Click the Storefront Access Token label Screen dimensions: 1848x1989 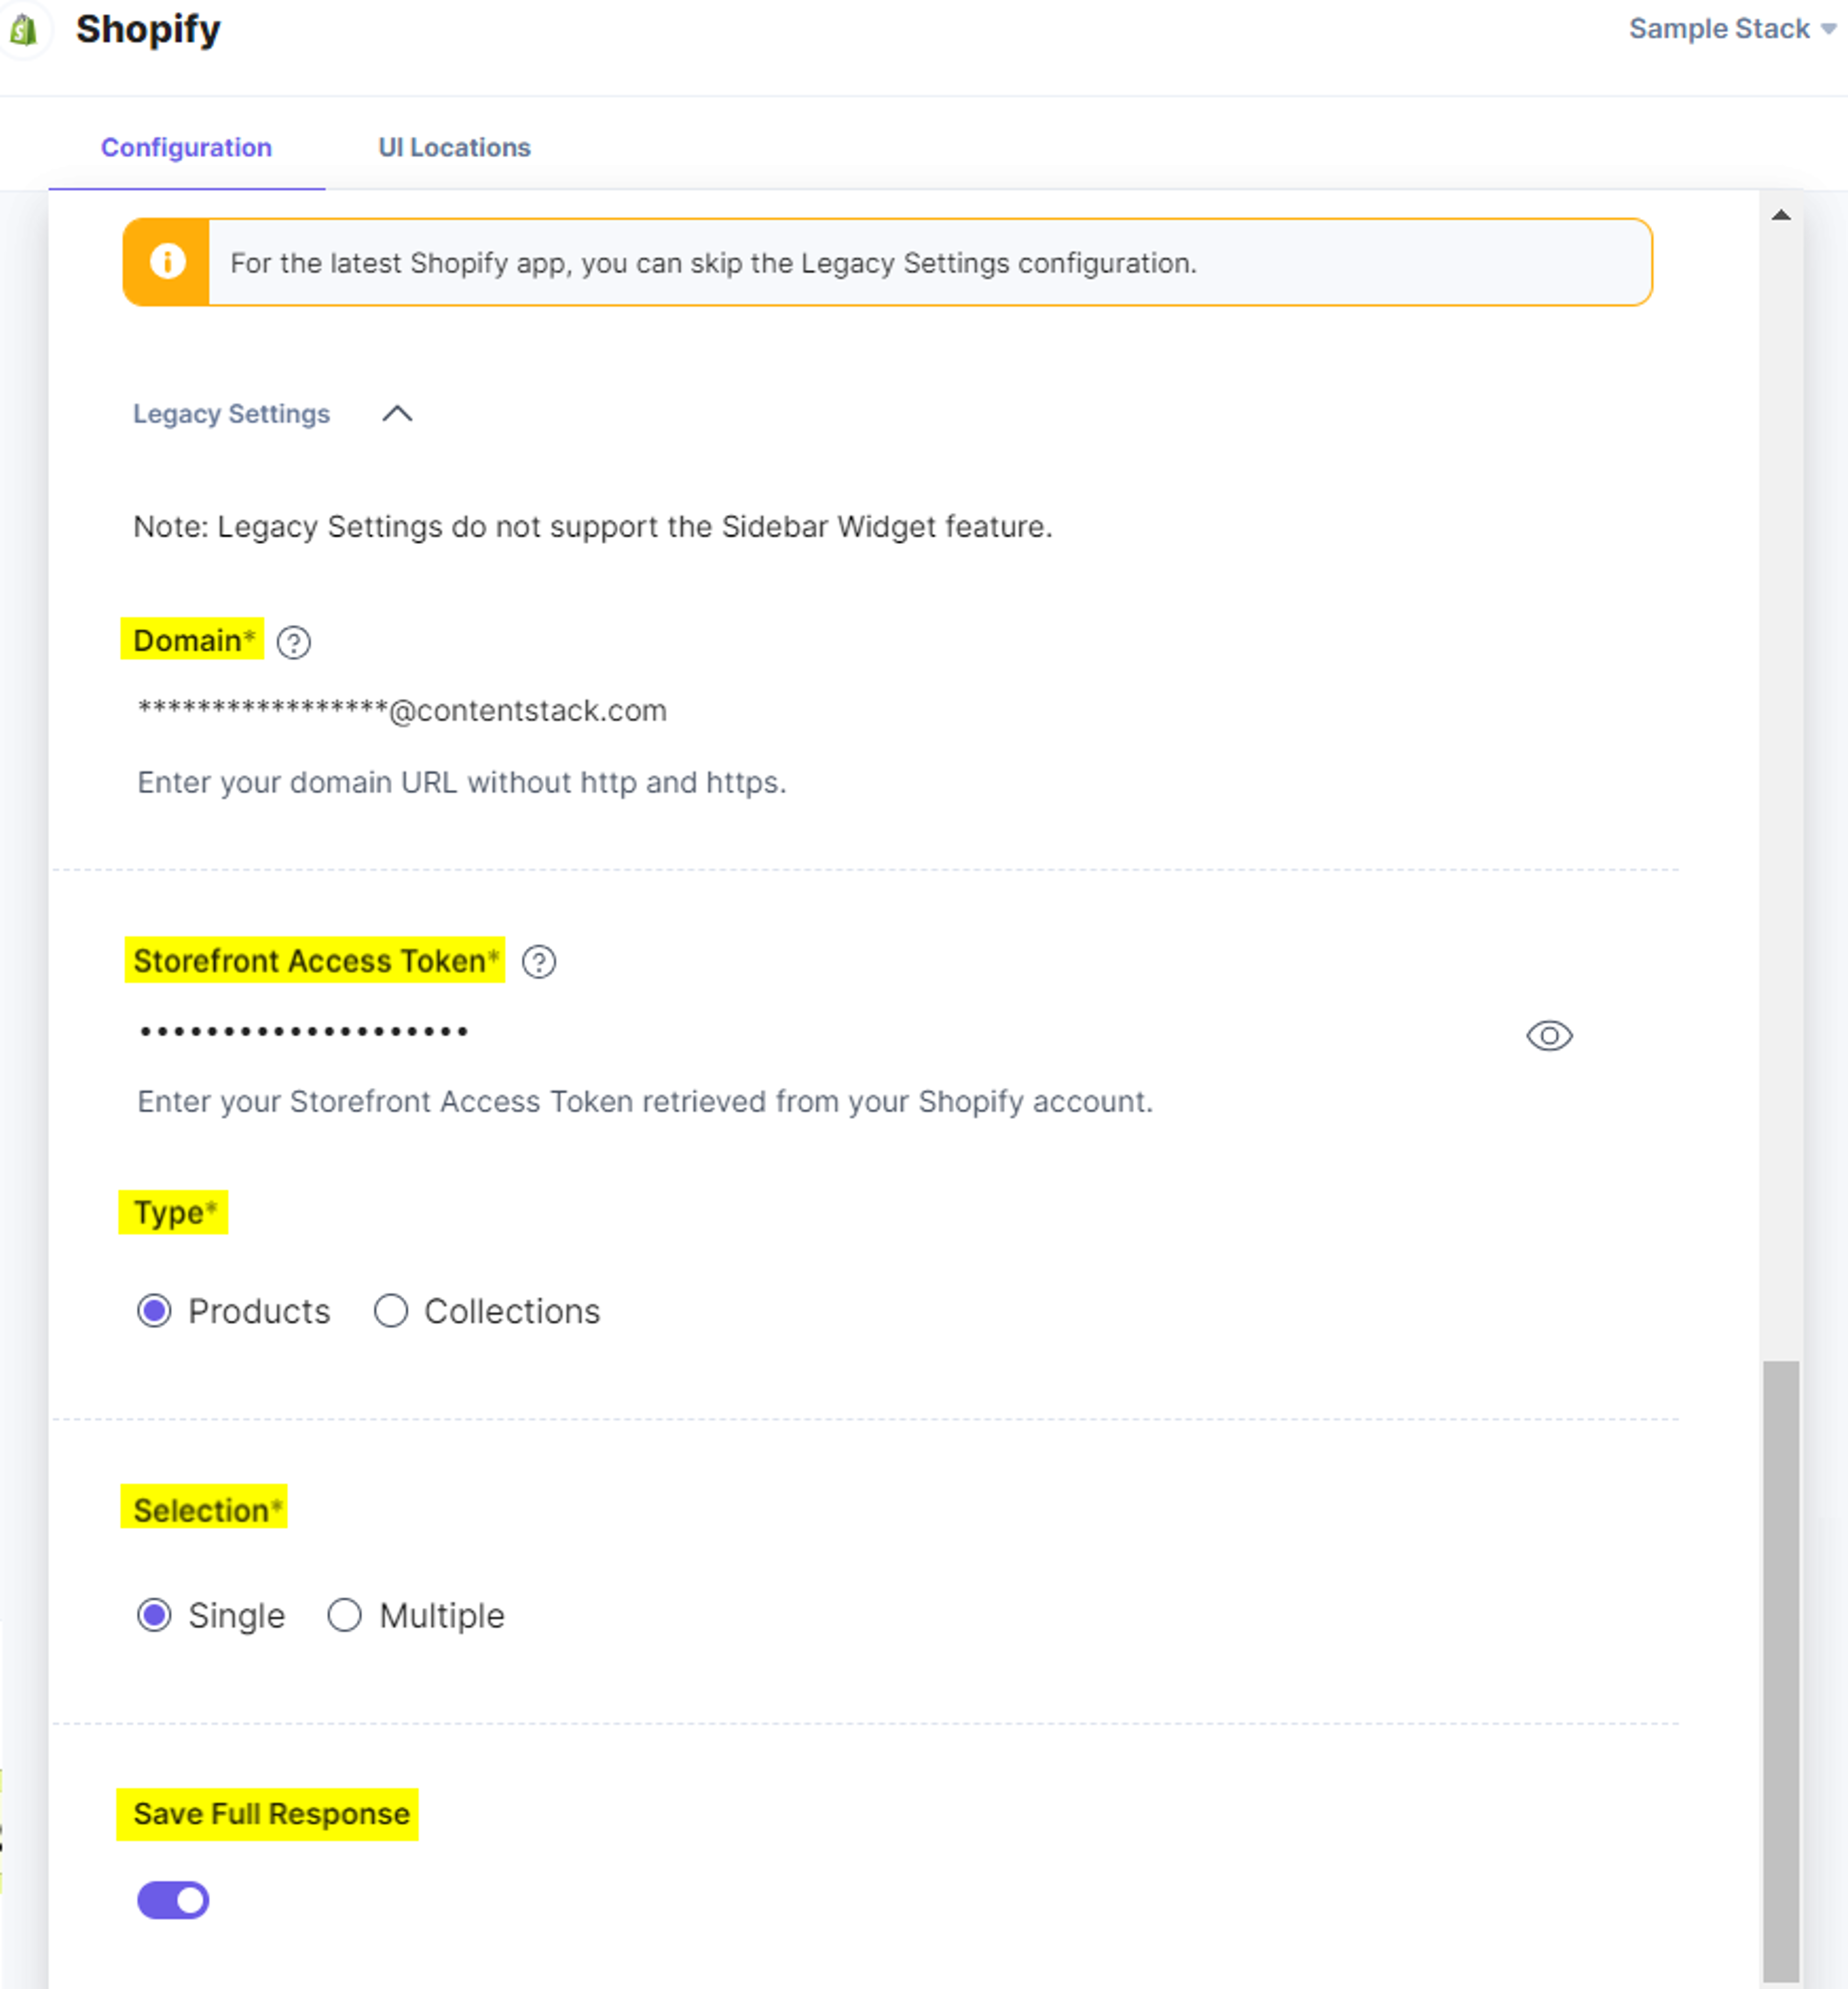(x=315, y=960)
